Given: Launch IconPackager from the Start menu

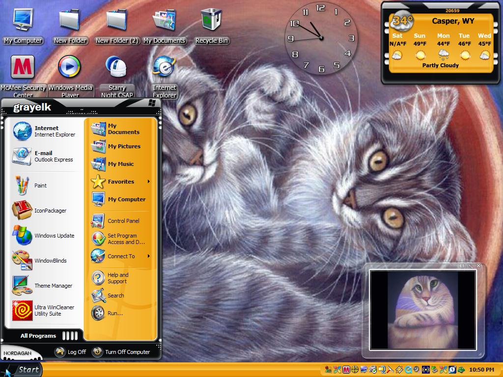Looking at the screenshot, I should [44, 211].
